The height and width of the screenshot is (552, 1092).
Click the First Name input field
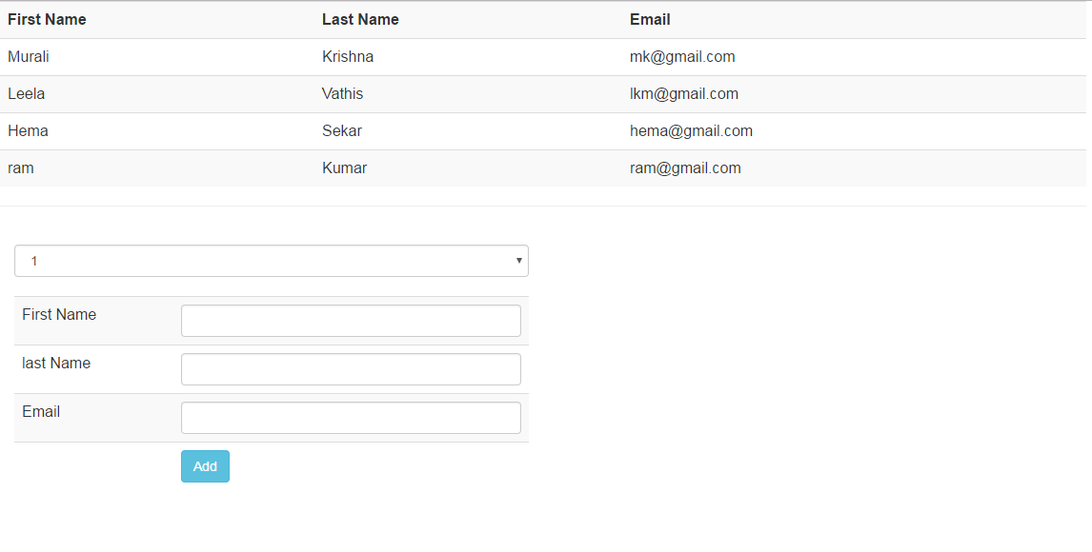click(351, 321)
